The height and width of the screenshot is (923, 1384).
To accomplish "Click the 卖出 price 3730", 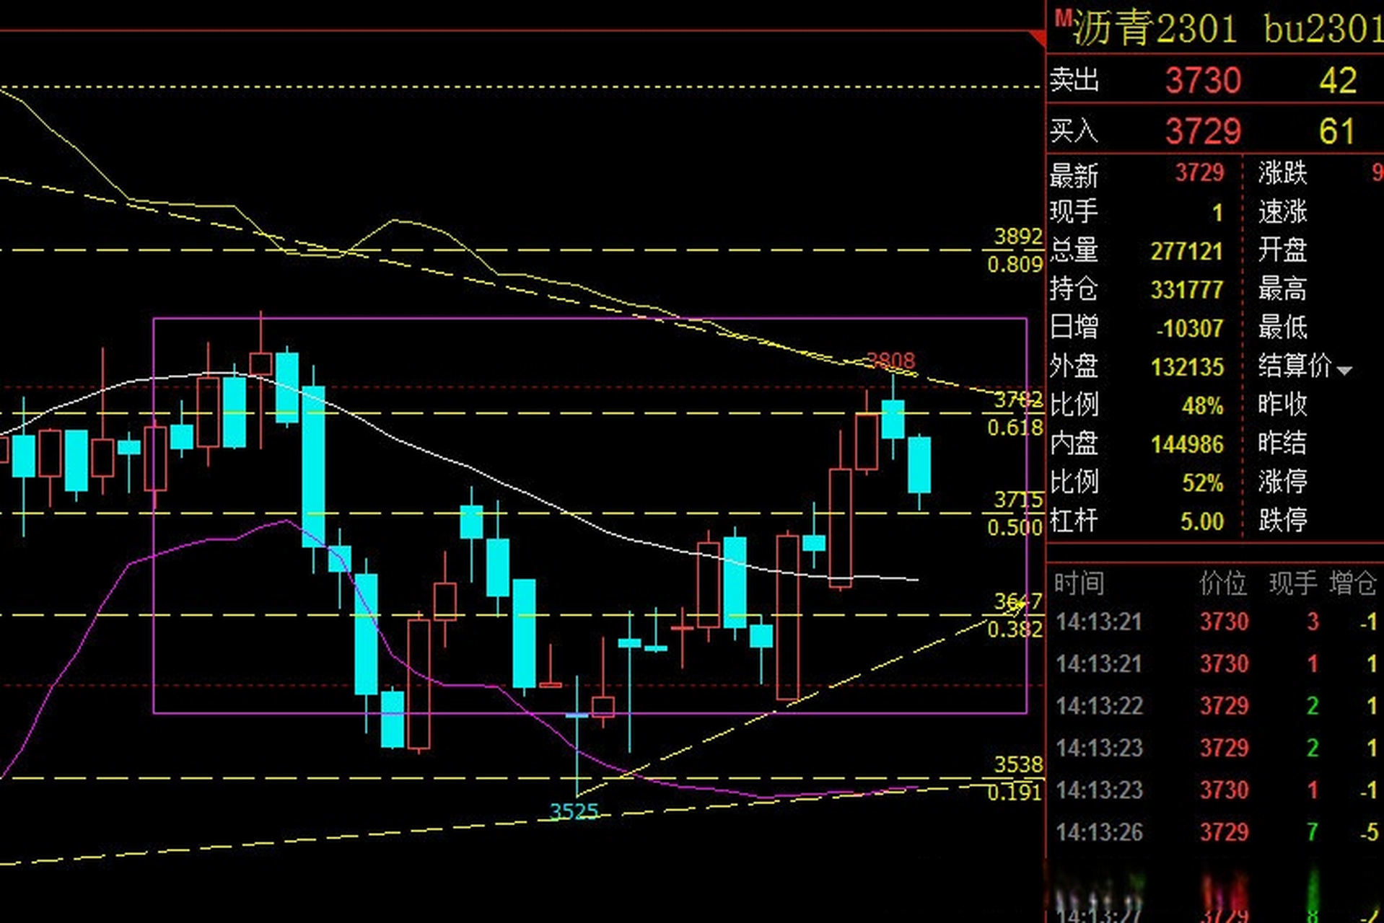I will pyautogui.click(x=1203, y=80).
